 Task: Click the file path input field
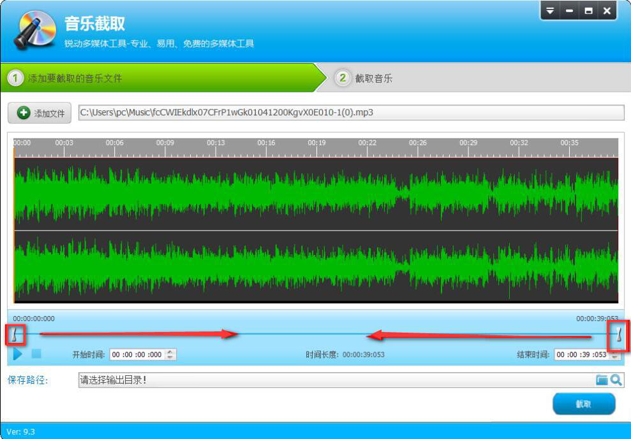pyautogui.click(x=351, y=113)
